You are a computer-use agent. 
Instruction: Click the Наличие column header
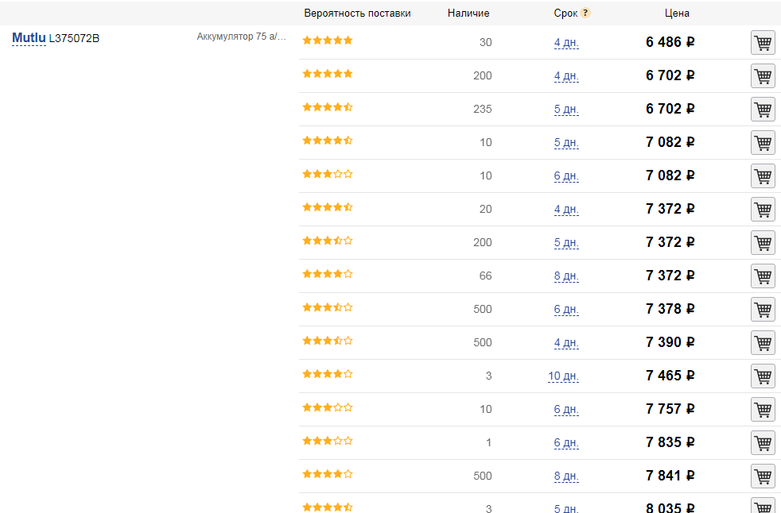(468, 13)
